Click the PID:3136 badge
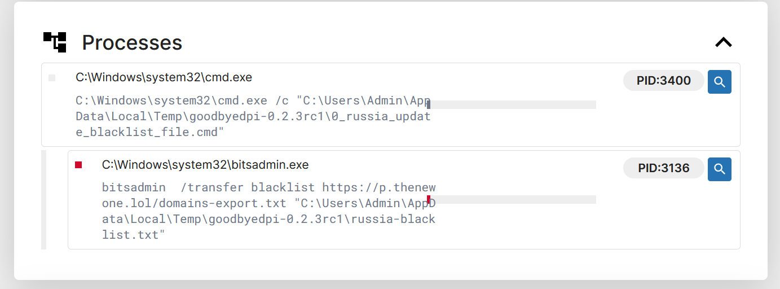 [663, 168]
